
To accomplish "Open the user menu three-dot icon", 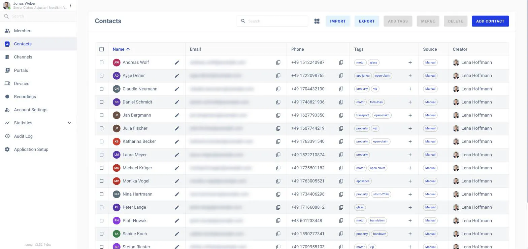I will pos(70,5).
